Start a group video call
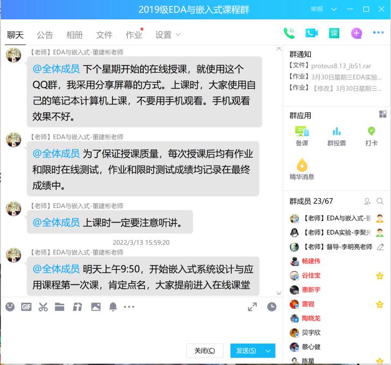The height and width of the screenshot is (365, 391). [311, 33]
